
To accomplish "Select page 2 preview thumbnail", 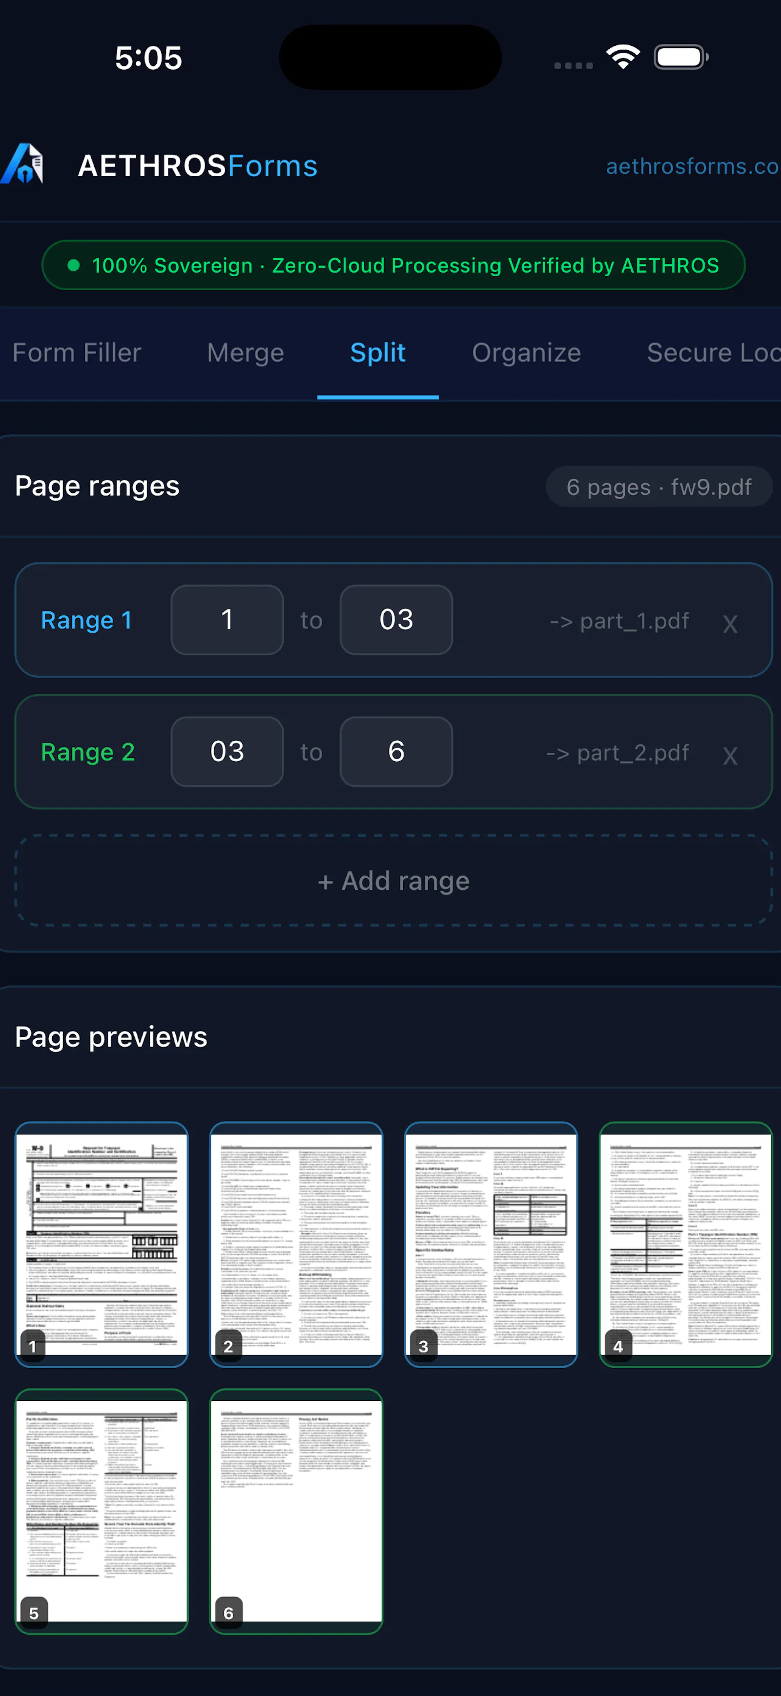I will pyautogui.click(x=296, y=1244).
